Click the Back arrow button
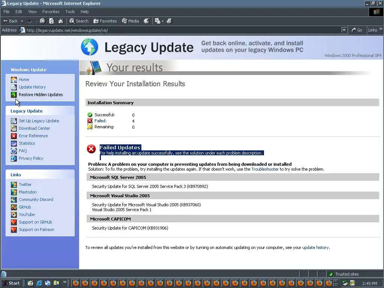384x288 pixels. (x=10, y=21)
